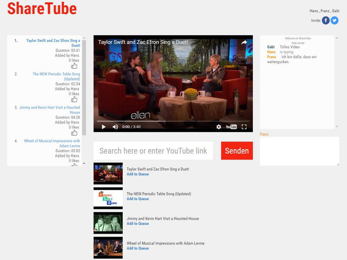This screenshot has width=347, height=260.
Task: Click the video title in the player overlay
Action: coord(143,42)
